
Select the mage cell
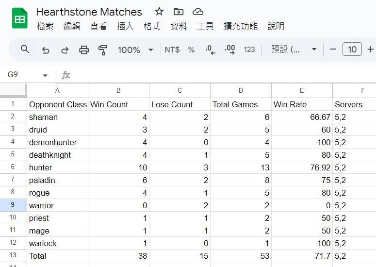57,231
